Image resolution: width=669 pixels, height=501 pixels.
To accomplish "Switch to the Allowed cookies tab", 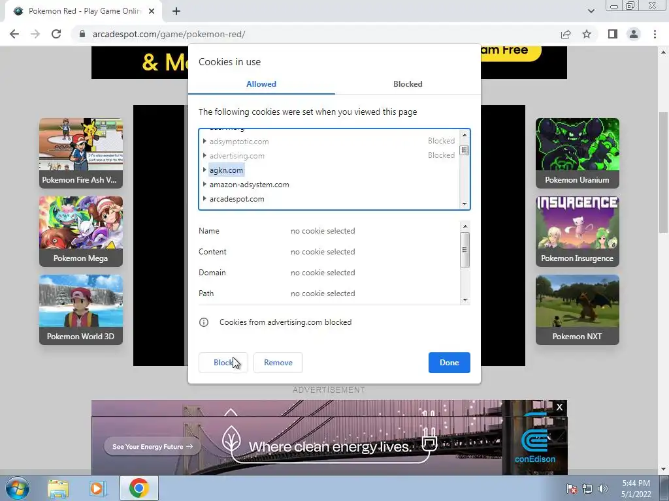I will [261, 84].
